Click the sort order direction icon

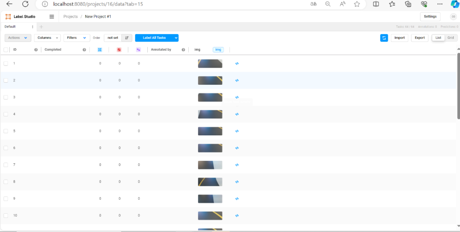point(127,38)
